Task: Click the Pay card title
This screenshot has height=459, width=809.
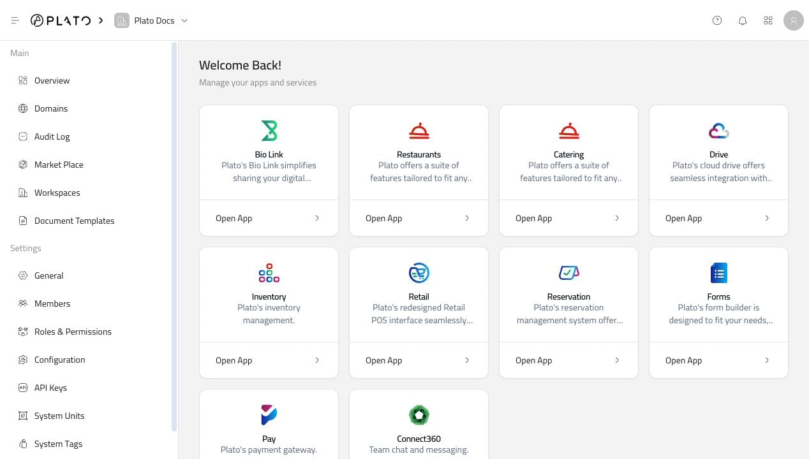Action: tap(269, 439)
